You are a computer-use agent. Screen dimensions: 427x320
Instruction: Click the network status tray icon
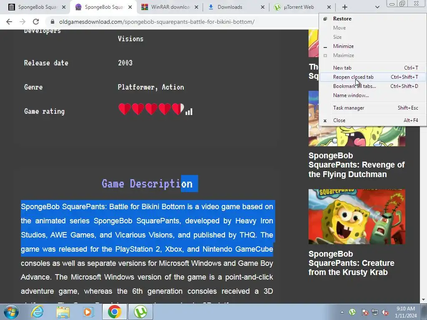(375, 312)
